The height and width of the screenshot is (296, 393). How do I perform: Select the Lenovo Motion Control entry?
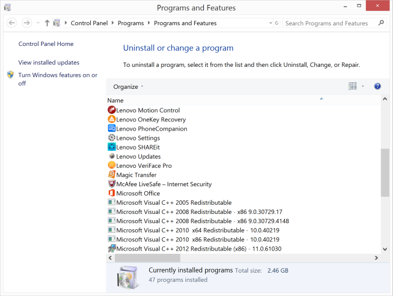point(148,110)
